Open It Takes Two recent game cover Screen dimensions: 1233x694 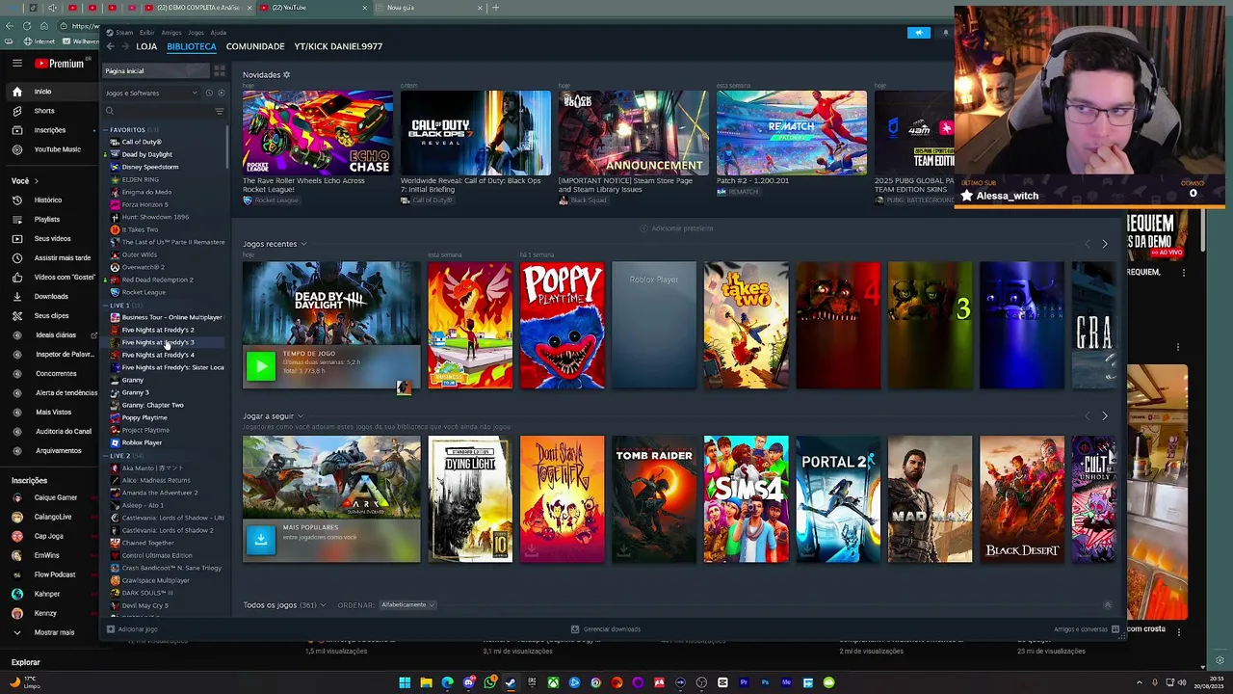(x=746, y=326)
